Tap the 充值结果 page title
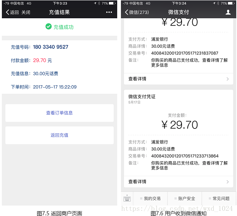Screen dimensions: 237x216 point(60,12)
